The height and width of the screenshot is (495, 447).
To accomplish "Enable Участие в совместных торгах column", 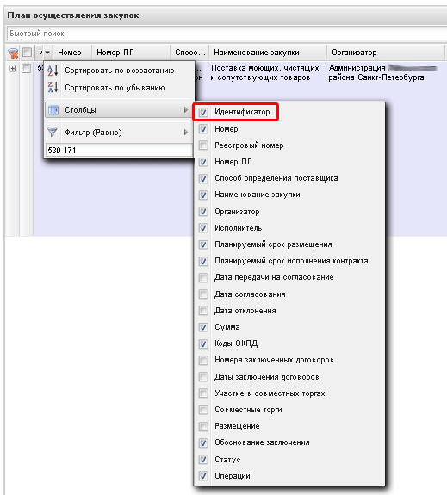I will tap(203, 393).
